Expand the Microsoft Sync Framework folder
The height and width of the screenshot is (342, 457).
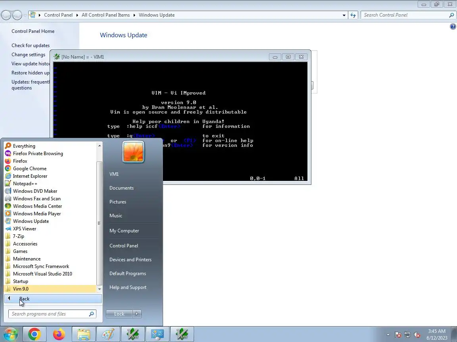(x=50, y=266)
